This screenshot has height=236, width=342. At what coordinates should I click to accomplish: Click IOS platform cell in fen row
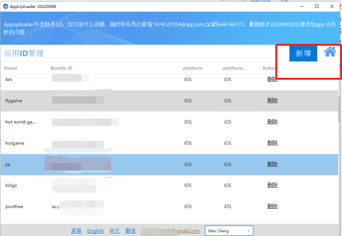point(188,79)
